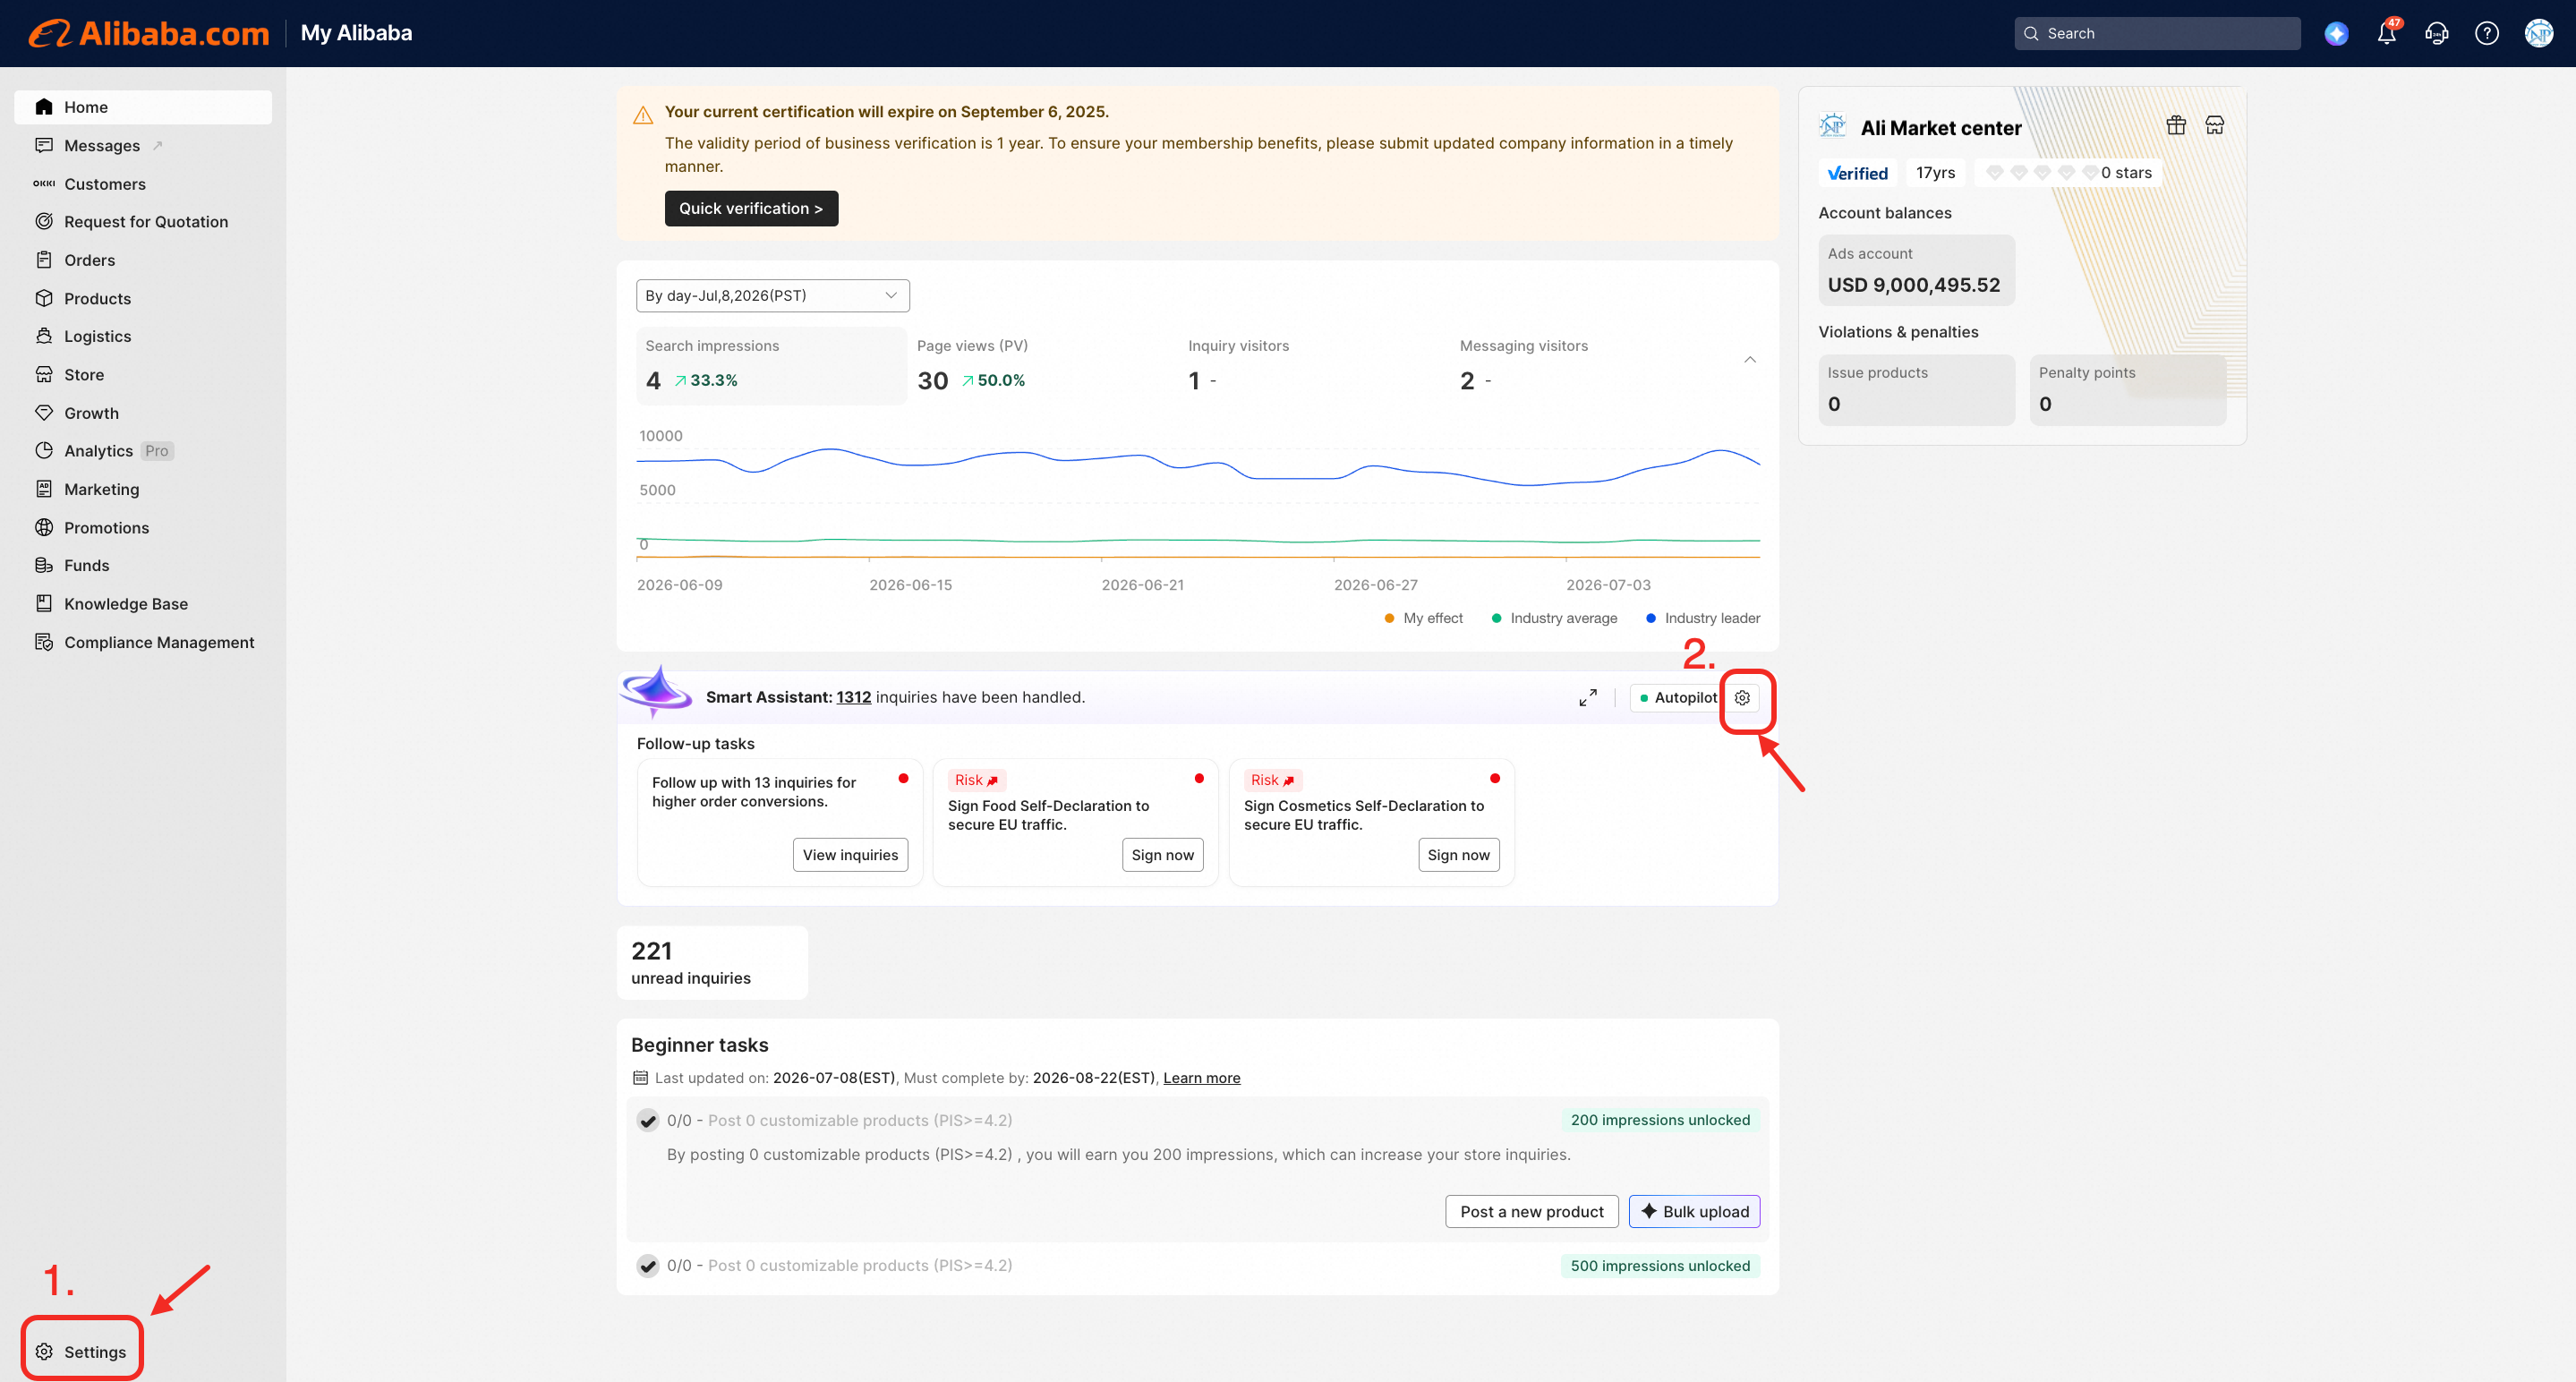Click the search input field

(2157, 34)
